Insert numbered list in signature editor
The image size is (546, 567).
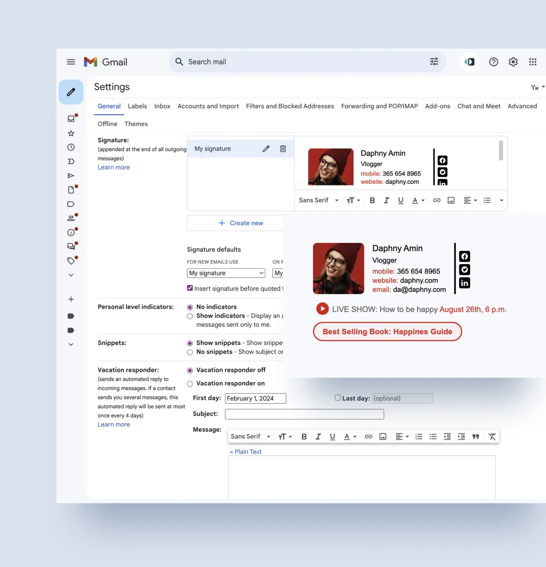pos(487,200)
